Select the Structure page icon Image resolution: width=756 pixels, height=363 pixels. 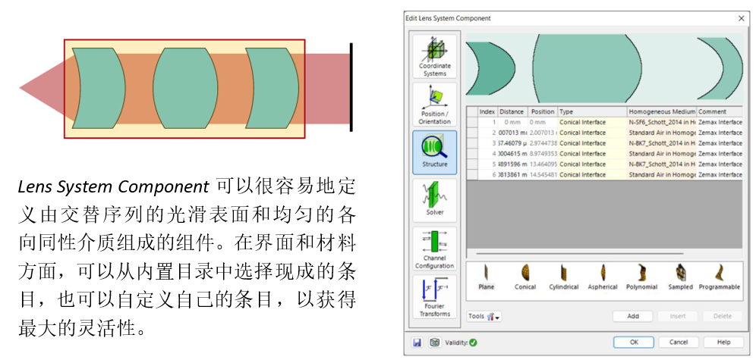click(x=434, y=152)
